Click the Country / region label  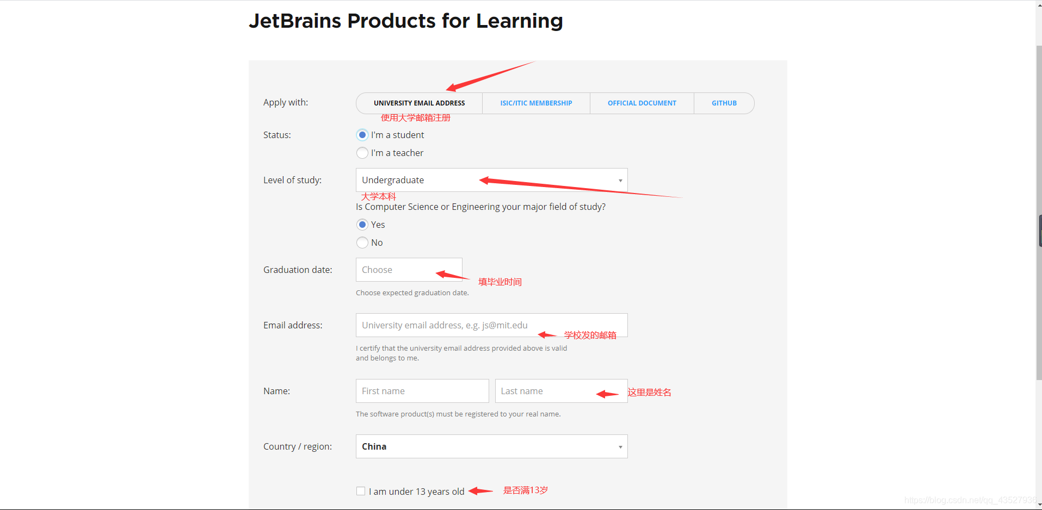[298, 446]
